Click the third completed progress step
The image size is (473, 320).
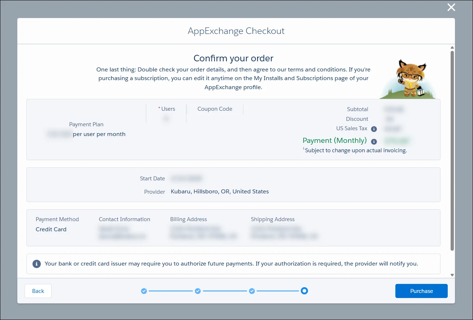coord(252,291)
